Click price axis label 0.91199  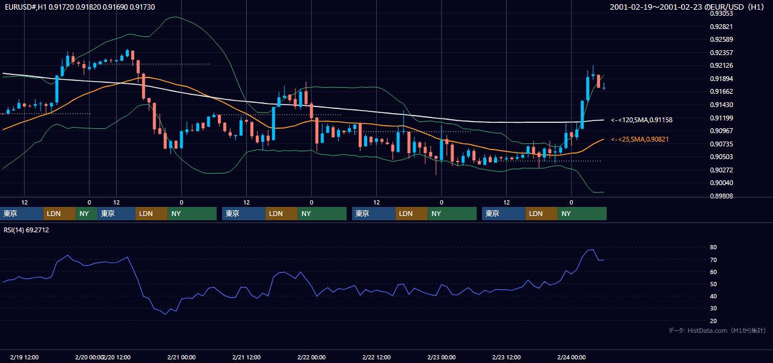point(722,118)
